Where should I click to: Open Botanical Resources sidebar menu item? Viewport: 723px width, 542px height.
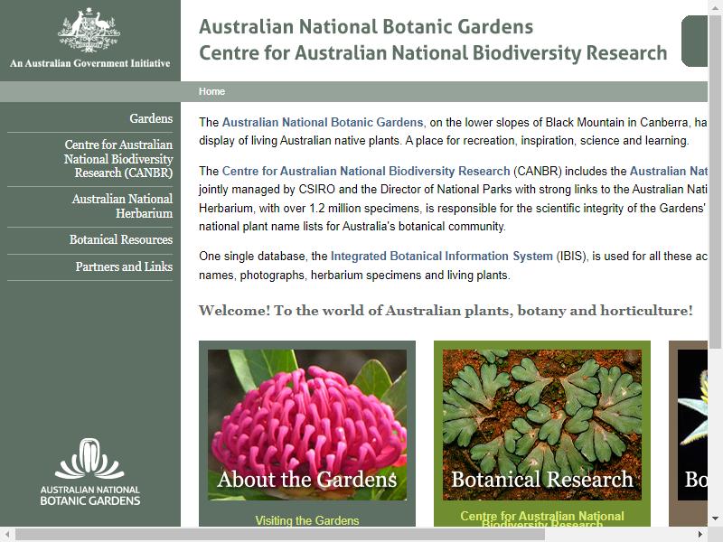(x=121, y=239)
